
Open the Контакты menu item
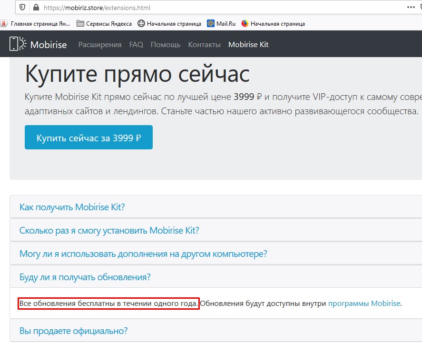coord(204,45)
